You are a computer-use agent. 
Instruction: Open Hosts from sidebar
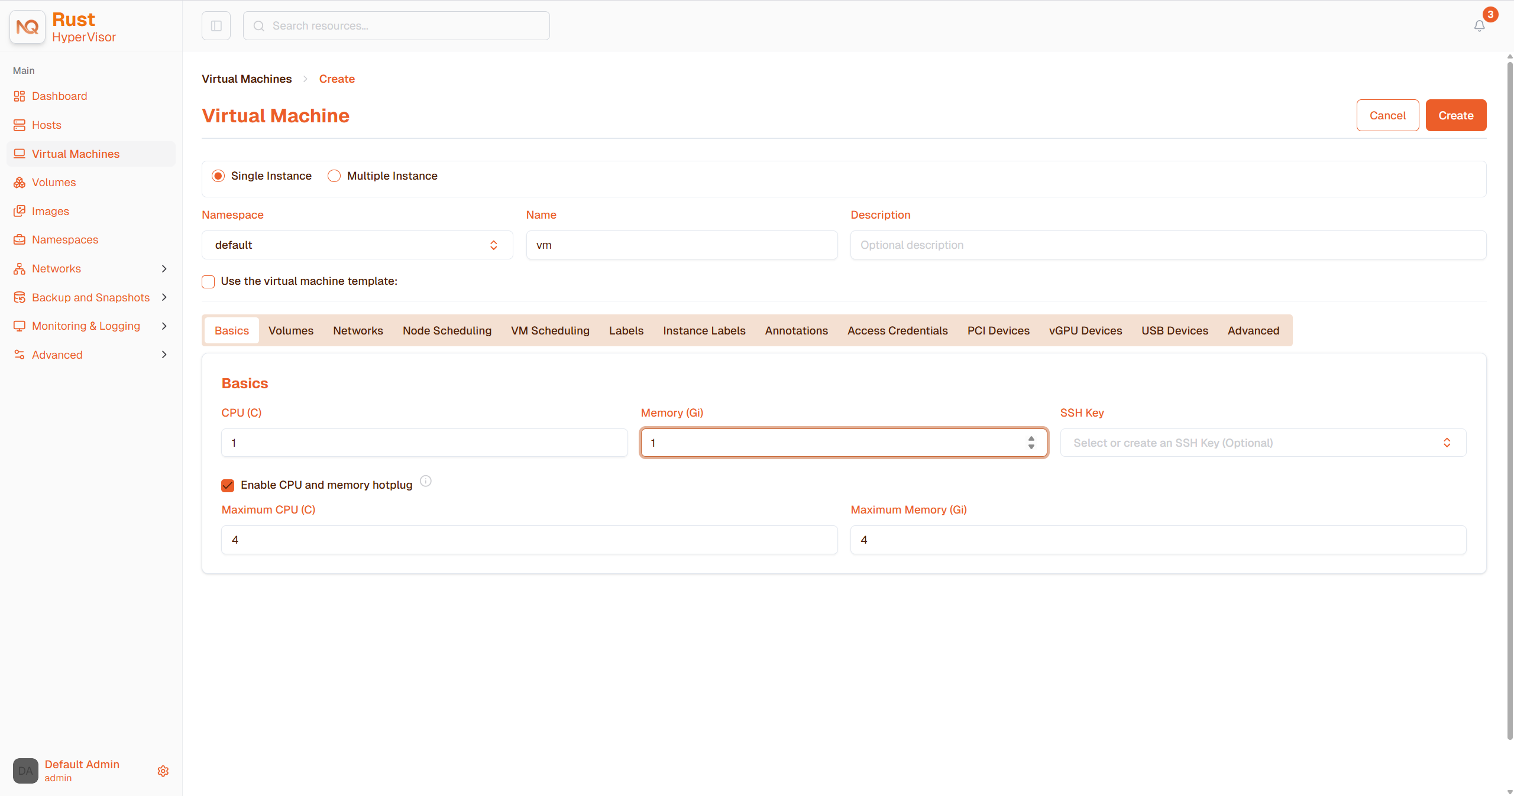pyautogui.click(x=91, y=125)
